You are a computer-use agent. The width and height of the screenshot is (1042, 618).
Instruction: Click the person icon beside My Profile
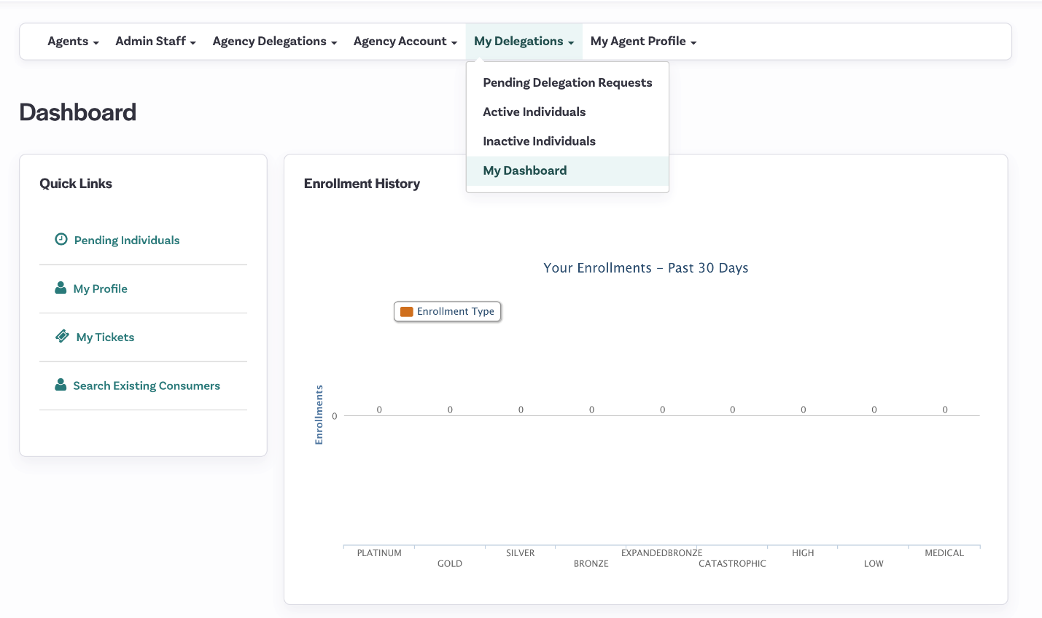61,288
